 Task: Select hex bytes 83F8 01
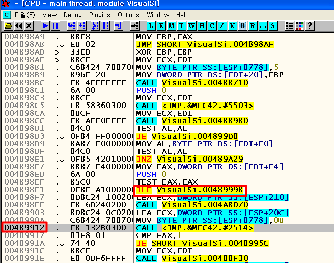pyautogui.click(x=88, y=235)
